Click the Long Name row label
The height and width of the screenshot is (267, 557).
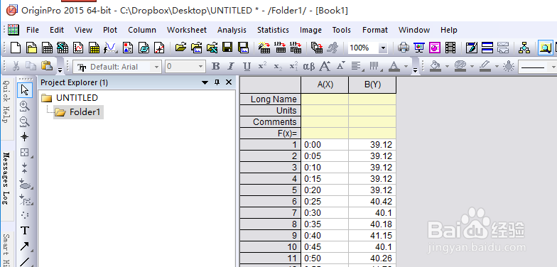coord(270,99)
